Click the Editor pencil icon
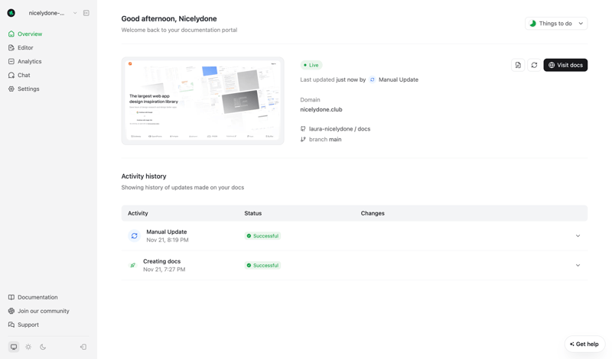Viewport: 612px width, 359px height. [x=11, y=47]
